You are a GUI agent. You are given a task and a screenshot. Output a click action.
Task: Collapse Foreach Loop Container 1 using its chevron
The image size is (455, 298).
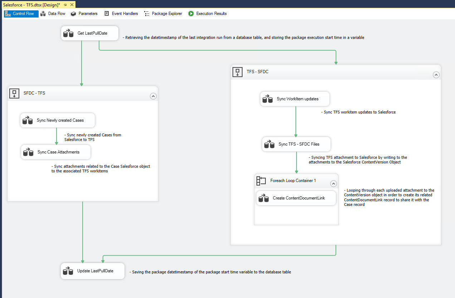click(x=333, y=183)
